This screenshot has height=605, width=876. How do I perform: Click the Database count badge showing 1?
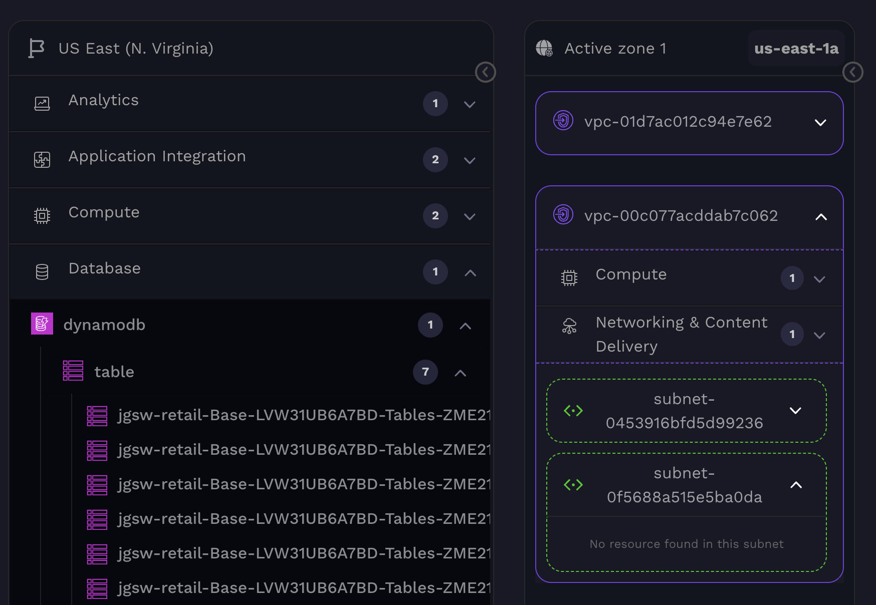tap(435, 272)
